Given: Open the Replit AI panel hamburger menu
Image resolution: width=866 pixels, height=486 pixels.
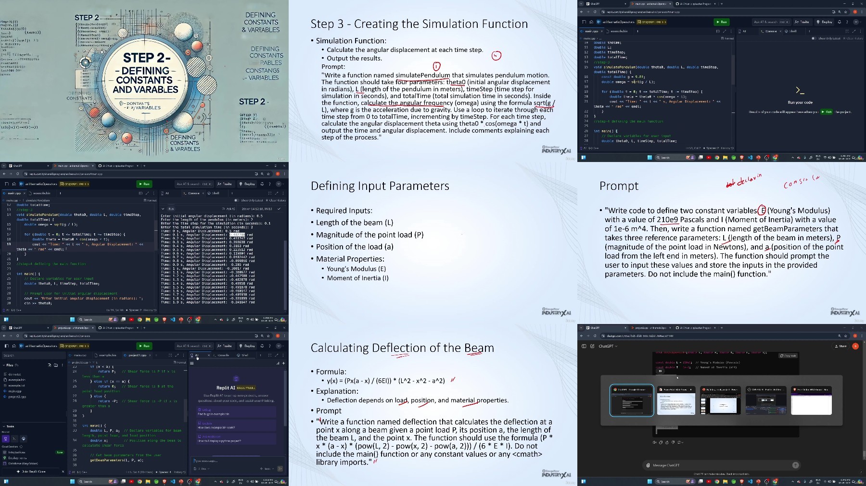Looking at the screenshot, I should (x=192, y=363).
